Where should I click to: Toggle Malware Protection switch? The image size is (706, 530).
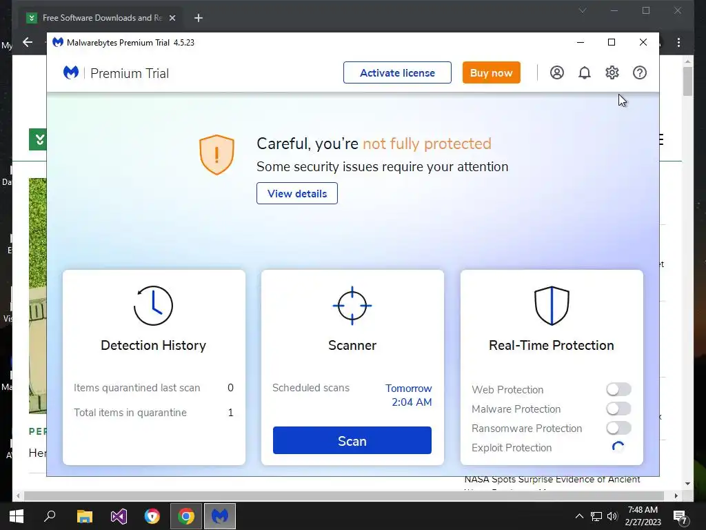[x=618, y=409]
